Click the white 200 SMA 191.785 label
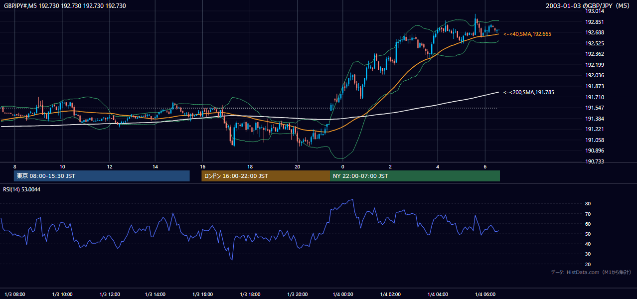 point(529,92)
